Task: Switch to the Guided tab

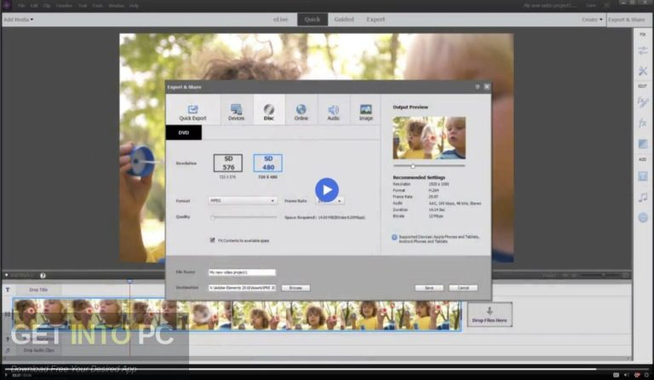Action: [344, 20]
